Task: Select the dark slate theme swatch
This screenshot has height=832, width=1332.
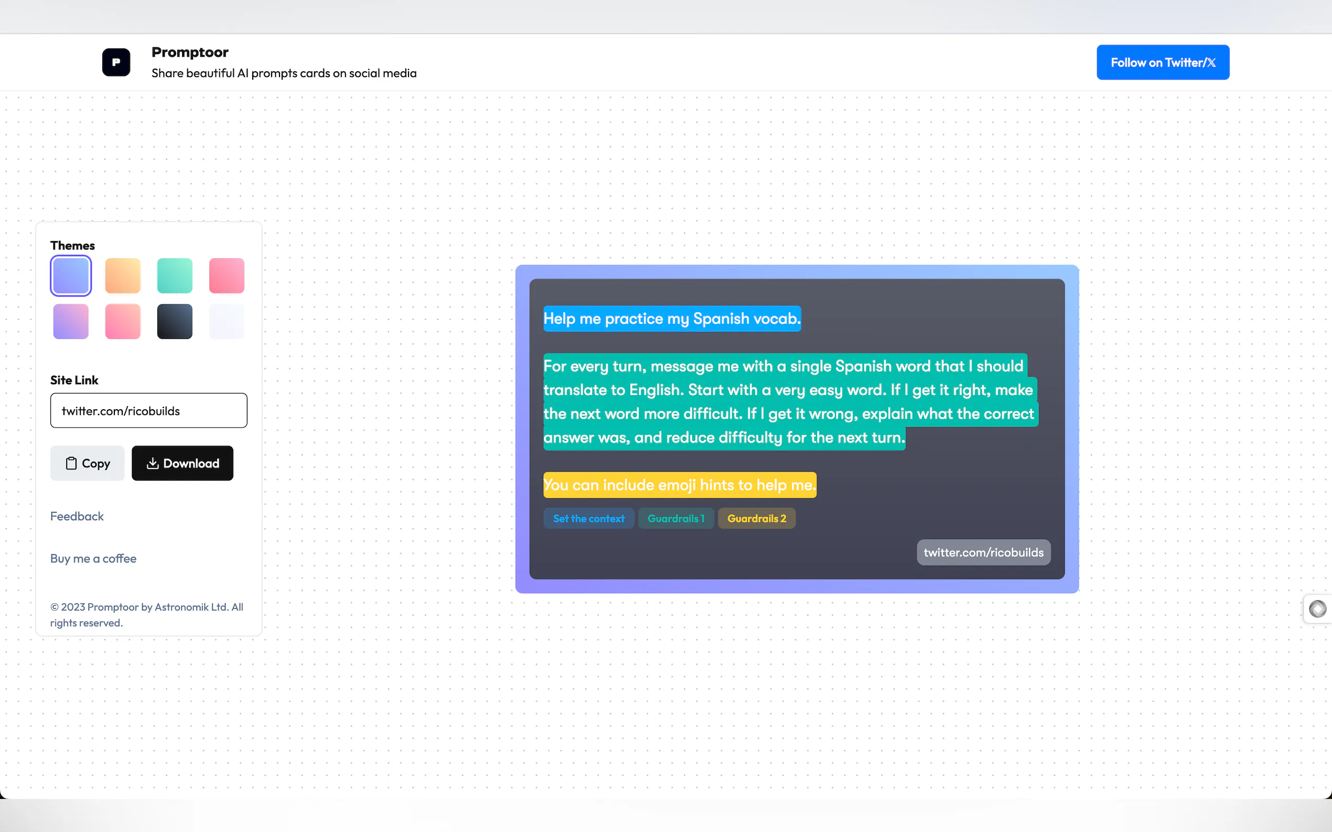Action: pos(175,321)
